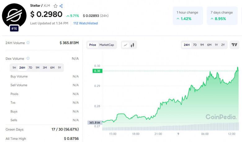
Task: Click the 15:00 time axis label
Action: coord(113,134)
